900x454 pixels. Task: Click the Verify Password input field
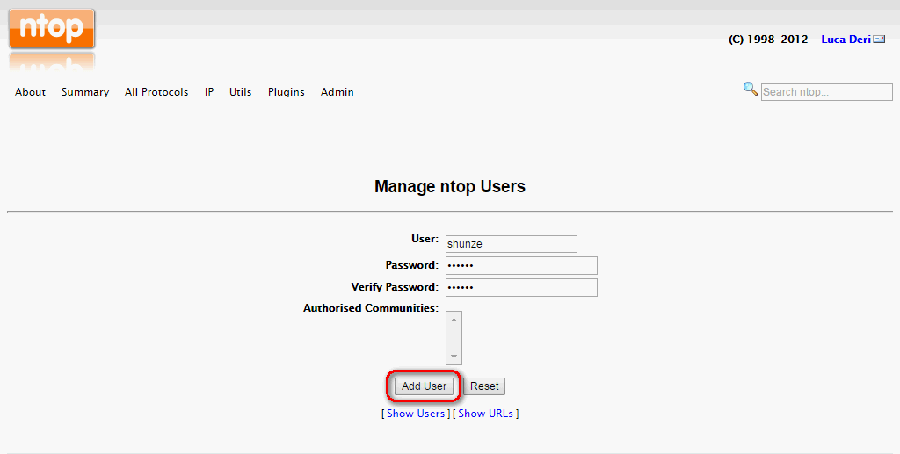tap(521, 287)
